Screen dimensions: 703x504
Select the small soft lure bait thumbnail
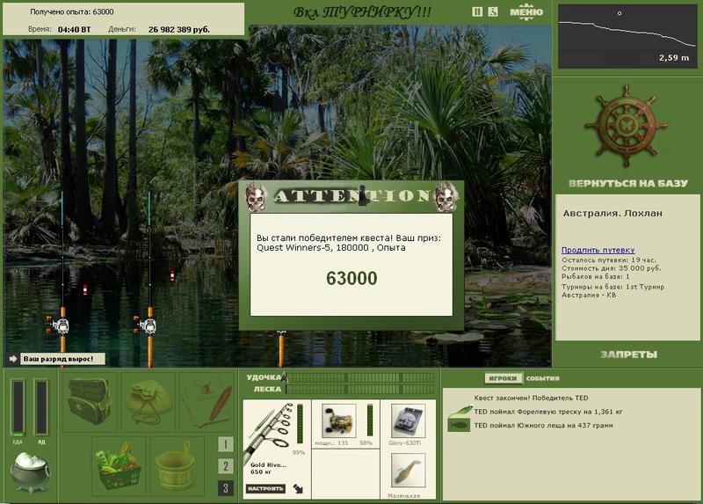(x=408, y=470)
